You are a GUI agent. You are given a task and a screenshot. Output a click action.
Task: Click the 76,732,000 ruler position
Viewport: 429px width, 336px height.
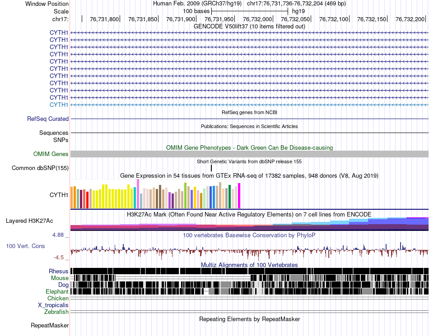[x=257, y=19]
